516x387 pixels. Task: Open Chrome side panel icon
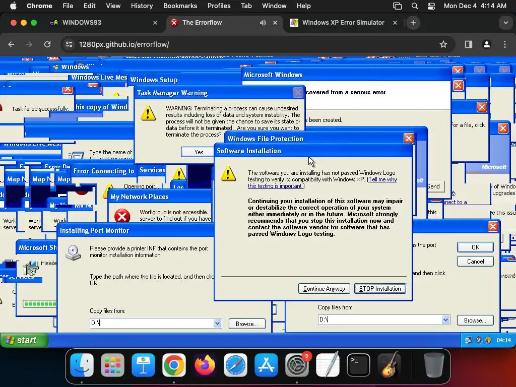click(x=469, y=44)
